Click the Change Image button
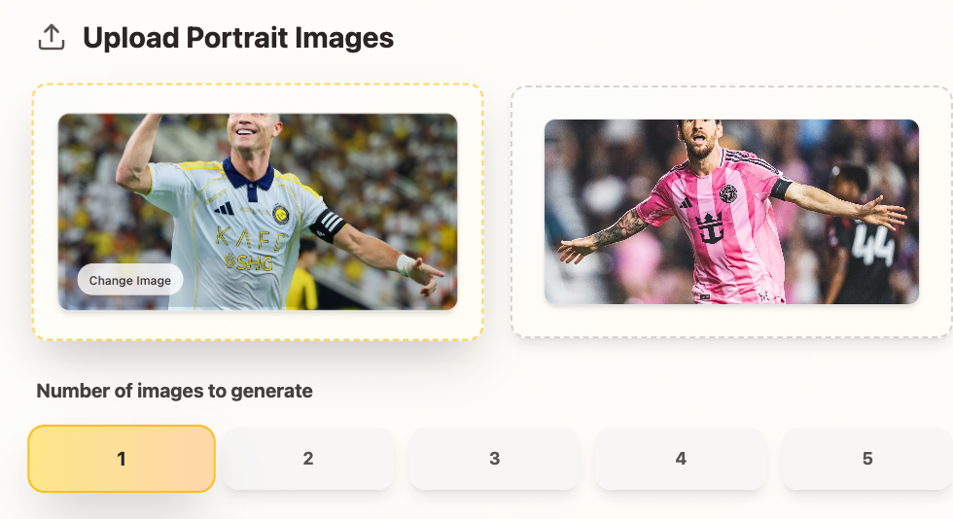This screenshot has height=519, width=953. point(130,280)
